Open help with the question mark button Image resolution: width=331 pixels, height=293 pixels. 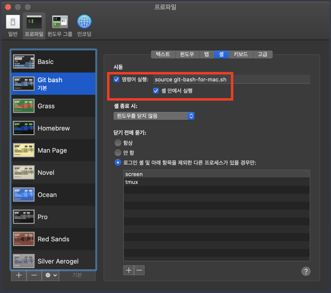point(306,271)
